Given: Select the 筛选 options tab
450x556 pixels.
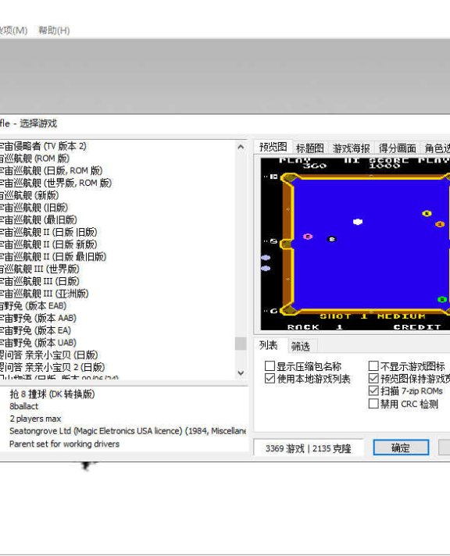Looking at the screenshot, I should (300, 346).
